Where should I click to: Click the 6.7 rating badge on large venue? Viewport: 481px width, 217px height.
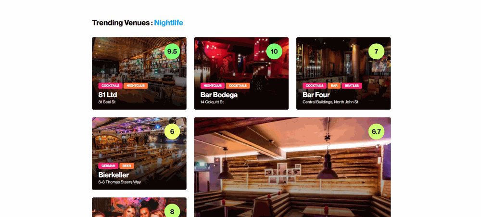[377, 132]
